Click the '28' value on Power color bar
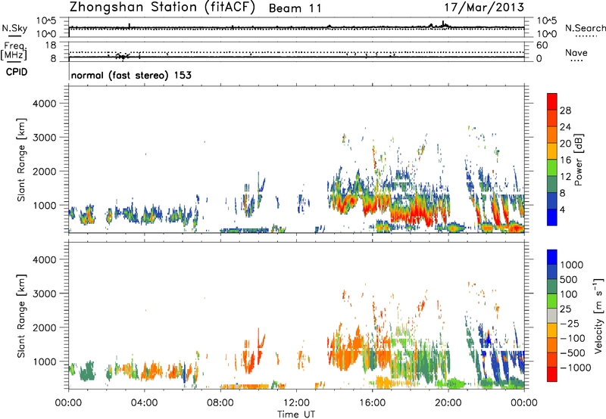This screenshot has height=419, width=606. (565, 110)
